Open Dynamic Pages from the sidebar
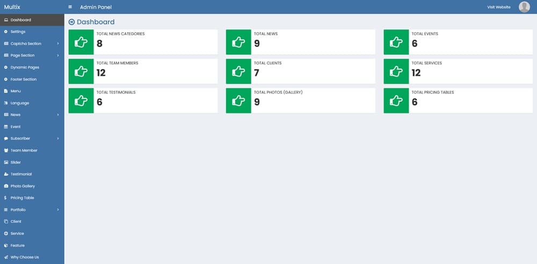The image size is (537, 264). [x=25, y=67]
